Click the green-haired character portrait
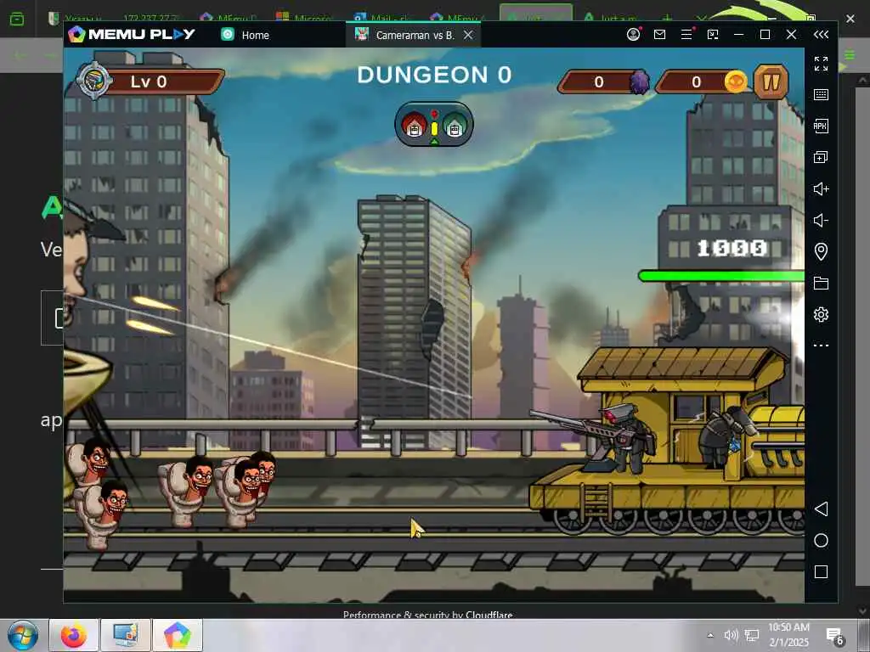This screenshot has height=652, width=870. 455,124
